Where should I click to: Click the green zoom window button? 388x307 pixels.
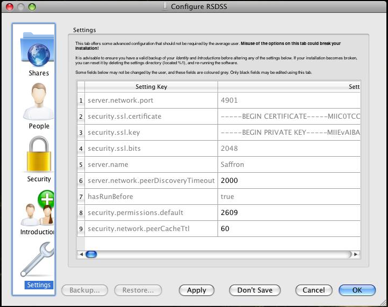pyautogui.click(x=32, y=7)
